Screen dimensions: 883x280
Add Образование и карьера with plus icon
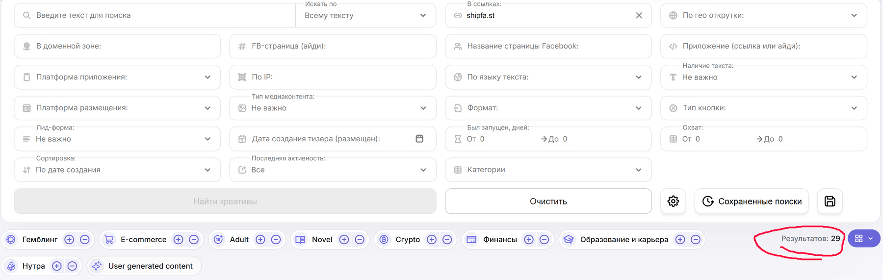pos(680,239)
